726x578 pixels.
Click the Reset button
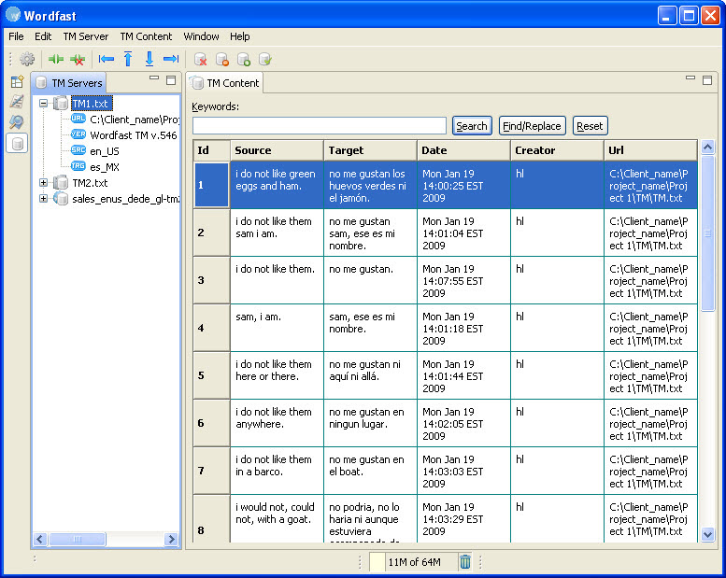(590, 126)
